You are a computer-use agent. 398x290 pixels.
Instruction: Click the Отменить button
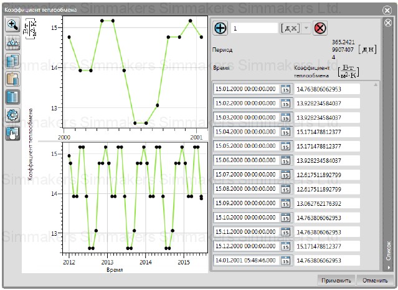click(375, 281)
